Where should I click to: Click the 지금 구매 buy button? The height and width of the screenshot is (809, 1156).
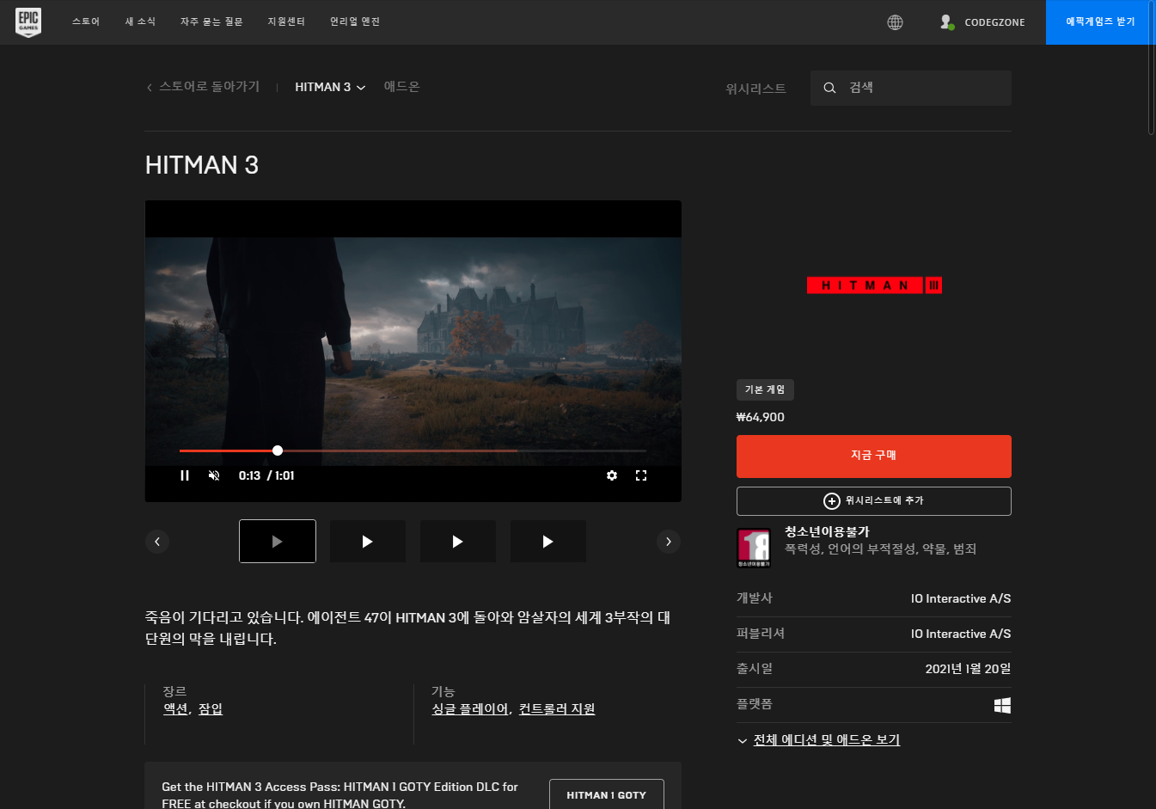click(874, 457)
